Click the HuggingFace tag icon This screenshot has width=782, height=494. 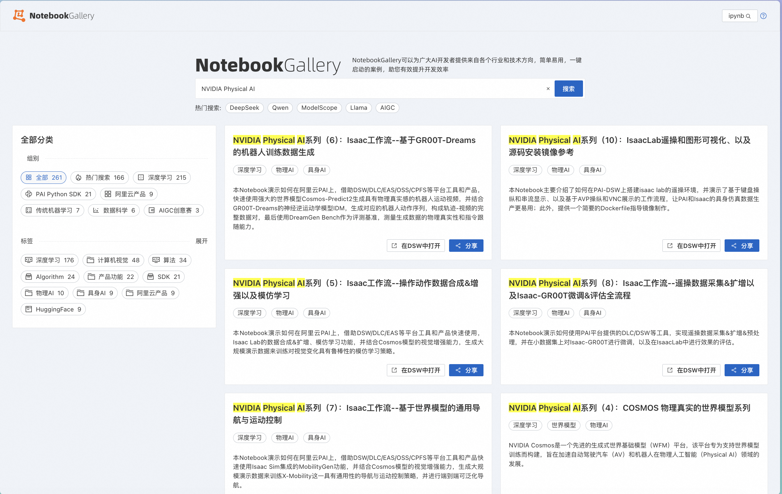29,310
